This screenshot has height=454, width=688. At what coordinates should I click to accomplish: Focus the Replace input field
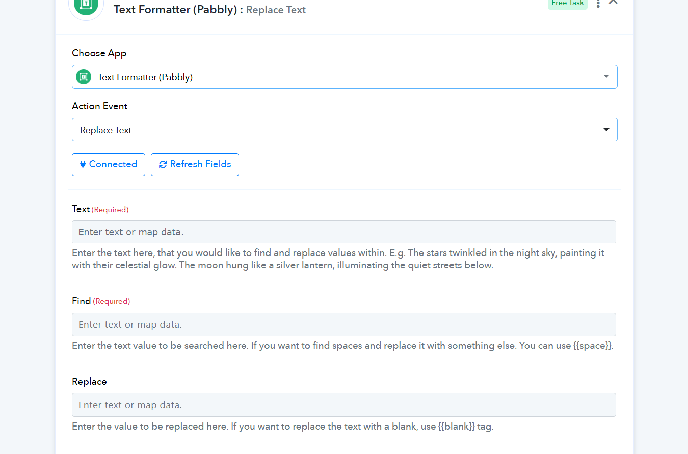pos(344,405)
